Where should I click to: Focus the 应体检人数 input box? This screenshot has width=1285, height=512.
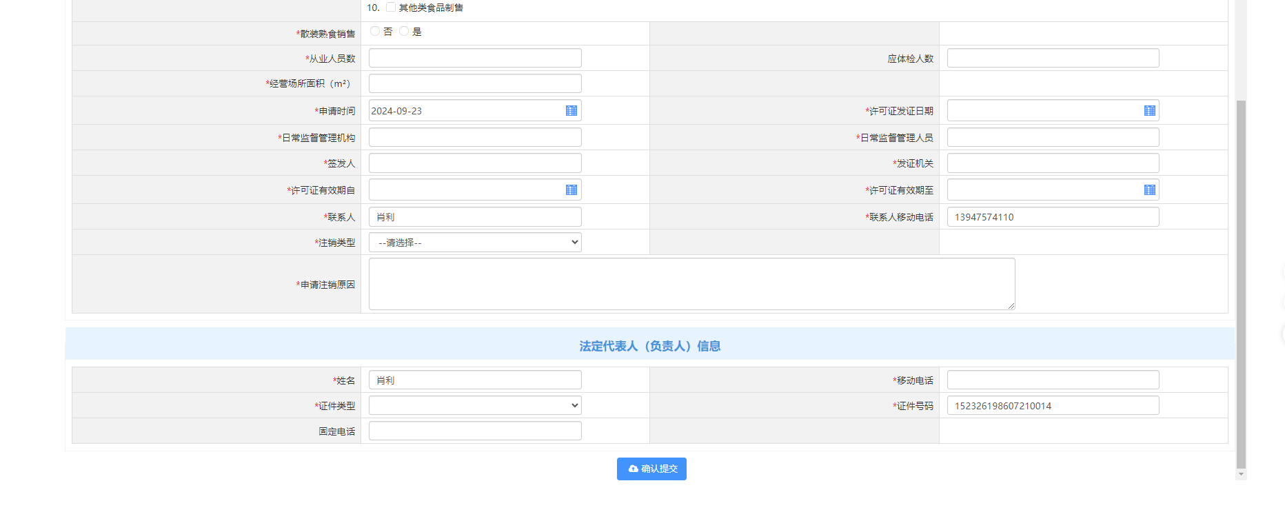coord(1053,58)
